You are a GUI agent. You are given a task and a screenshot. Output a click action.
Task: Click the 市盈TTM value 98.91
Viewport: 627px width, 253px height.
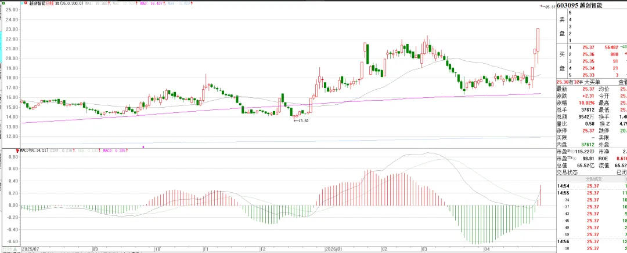tap(588, 159)
